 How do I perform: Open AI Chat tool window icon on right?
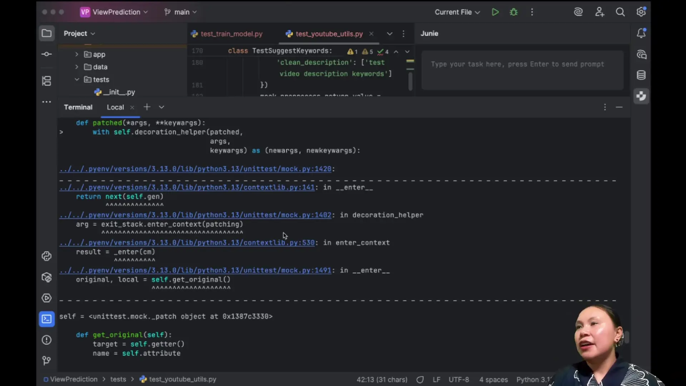(641, 54)
